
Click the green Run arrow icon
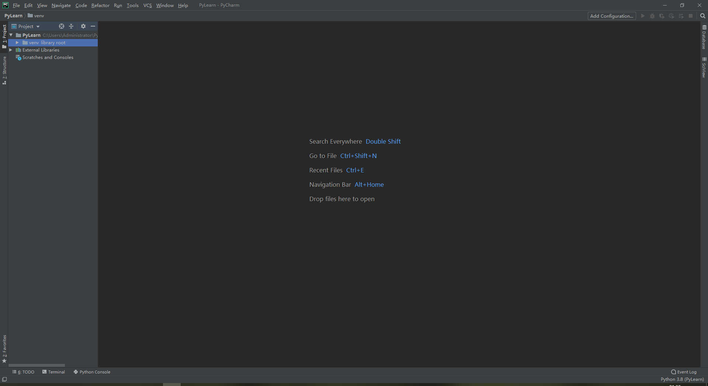click(643, 16)
